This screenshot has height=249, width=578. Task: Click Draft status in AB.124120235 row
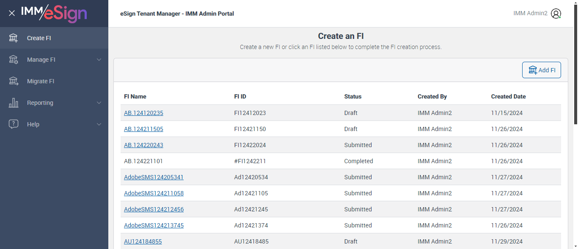click(351, 113)
